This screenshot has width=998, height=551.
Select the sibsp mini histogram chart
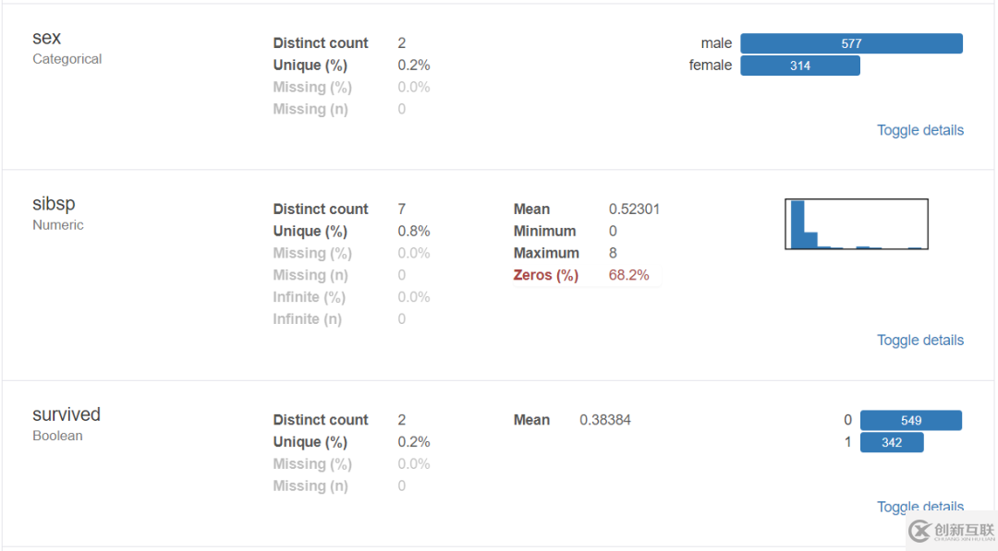(x=857, y=224)
